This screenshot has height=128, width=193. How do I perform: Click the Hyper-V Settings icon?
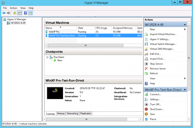(x=146, y=39)
